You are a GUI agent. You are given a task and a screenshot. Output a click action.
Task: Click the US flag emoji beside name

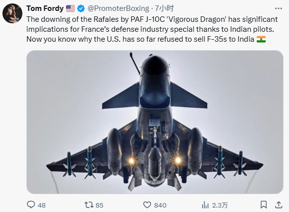(x=71, y=8)
